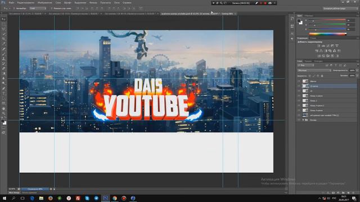Screen dimensions: 360x202
Task: Open Chrome from the taskbar
Action: (115, 198)
